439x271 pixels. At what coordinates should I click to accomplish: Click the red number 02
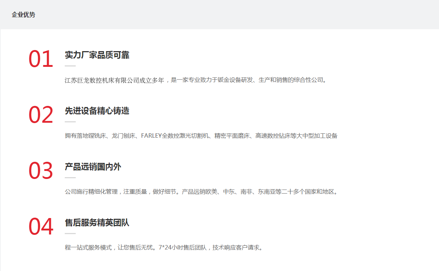(x=41, y=115)
